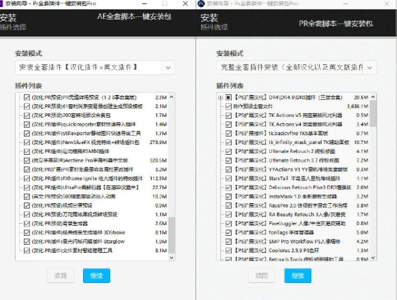Uncheck the PR无缝转场预设 checkbox
This screenshot has height=300, width=397.
27,97
